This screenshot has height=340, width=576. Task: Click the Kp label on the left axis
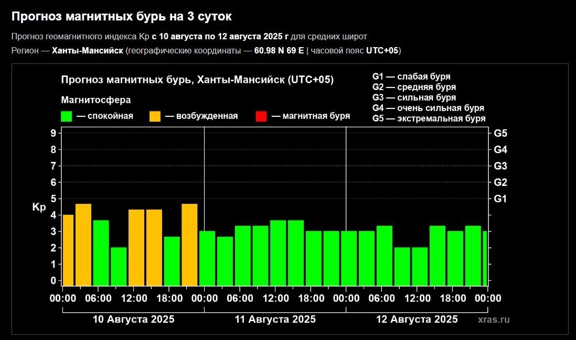[x=39, y=207]
